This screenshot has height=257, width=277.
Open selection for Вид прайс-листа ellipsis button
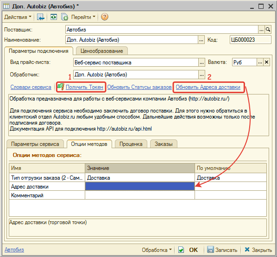click(x=201, y=63)
